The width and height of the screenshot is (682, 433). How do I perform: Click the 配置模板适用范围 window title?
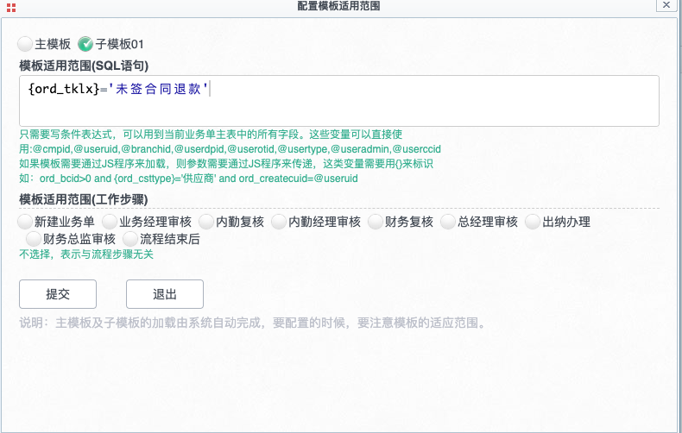pyautogui.click(x=338, y=6)
